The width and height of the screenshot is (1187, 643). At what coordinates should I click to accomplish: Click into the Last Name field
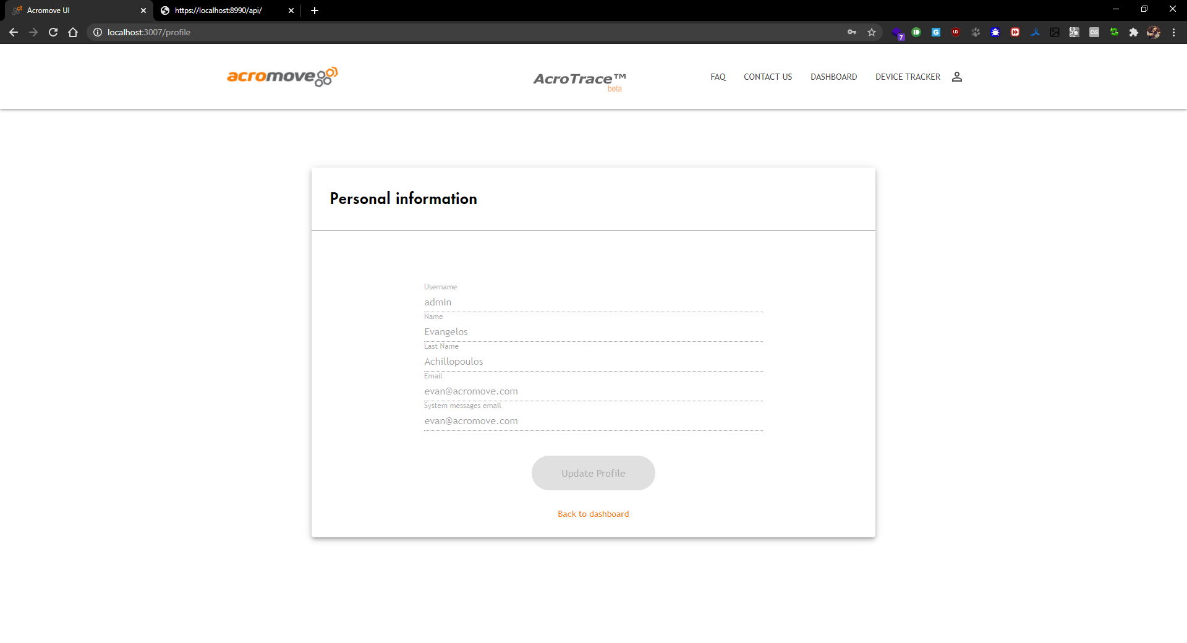(593, 362)
